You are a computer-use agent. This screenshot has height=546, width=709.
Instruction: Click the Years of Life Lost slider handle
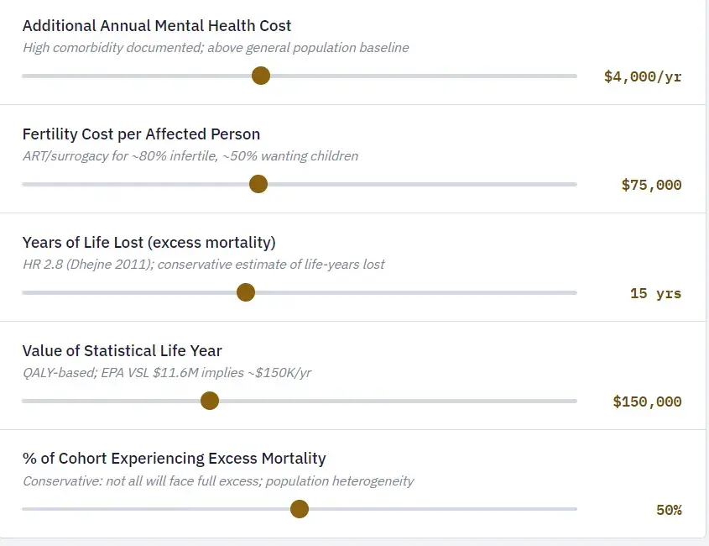click(246, 292)
